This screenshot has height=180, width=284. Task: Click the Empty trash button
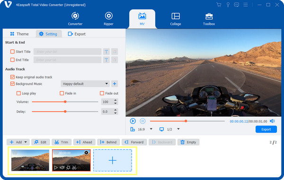click(188, 142)
